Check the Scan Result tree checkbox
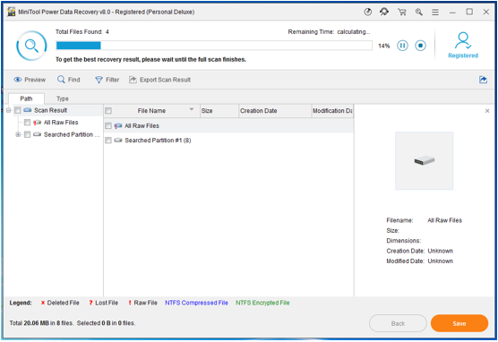Screen dimensions: 498x342 click(x=18, y=110)
